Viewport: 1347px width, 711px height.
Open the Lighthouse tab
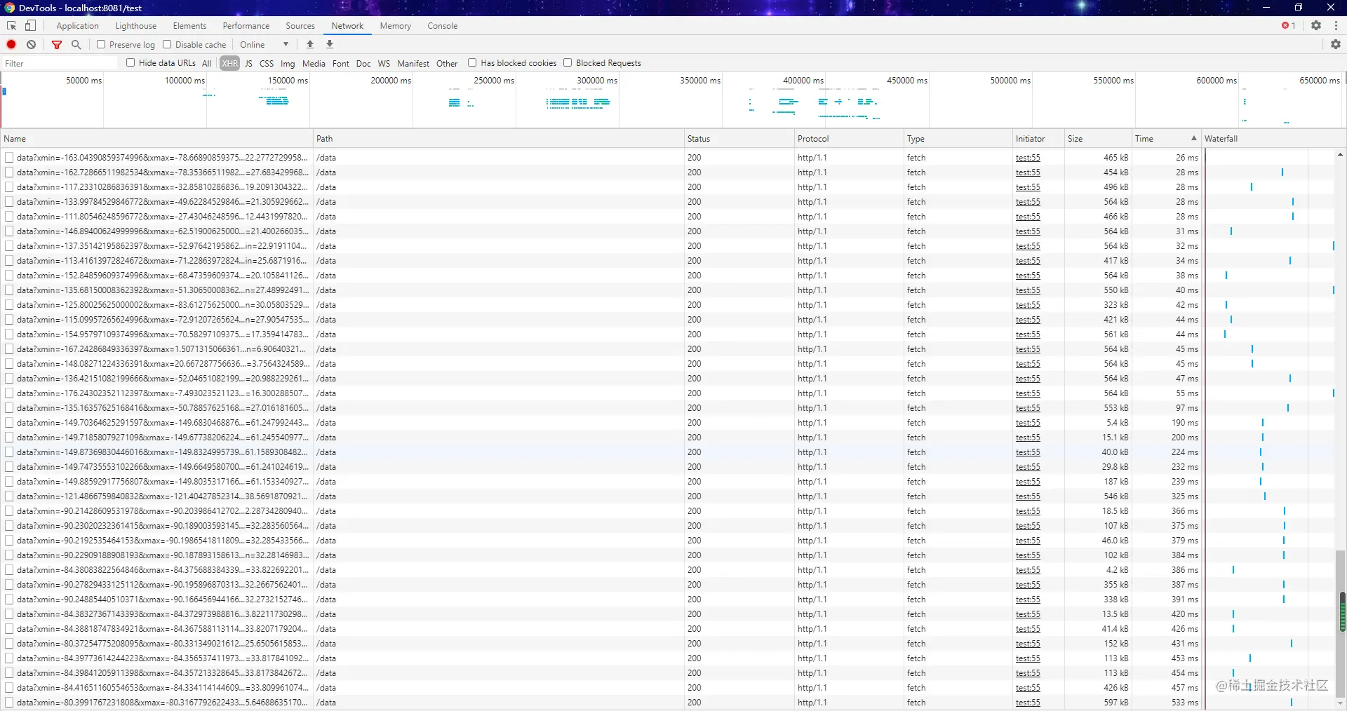pyautogui.click(x=136, y=26)
